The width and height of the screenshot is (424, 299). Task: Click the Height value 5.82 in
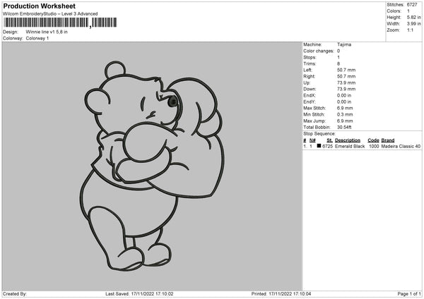click(x=414, y=17)
